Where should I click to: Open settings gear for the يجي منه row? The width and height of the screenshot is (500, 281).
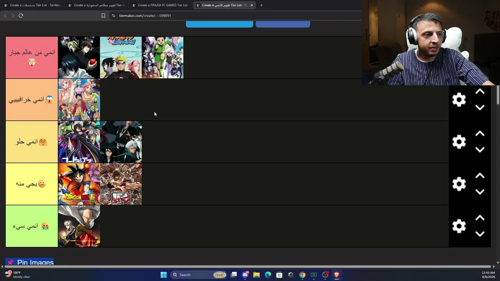click(459, 184)
